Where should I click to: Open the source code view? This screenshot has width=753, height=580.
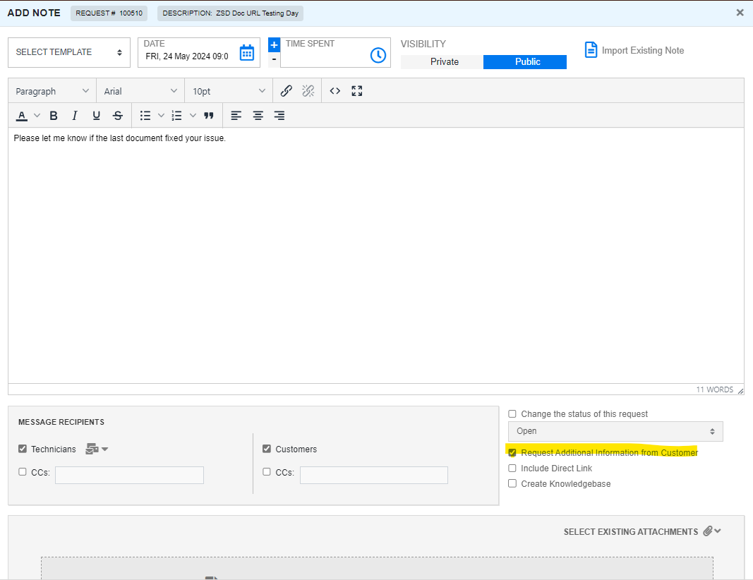[x=335, y=91]
